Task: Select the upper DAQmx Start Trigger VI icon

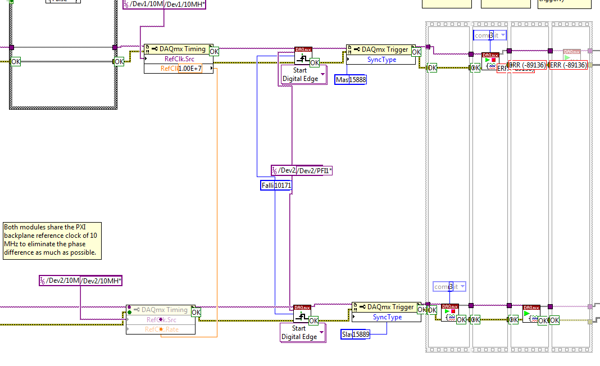Action: coord(303,56)
